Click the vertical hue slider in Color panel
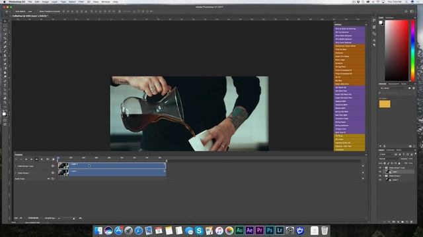 412,50
